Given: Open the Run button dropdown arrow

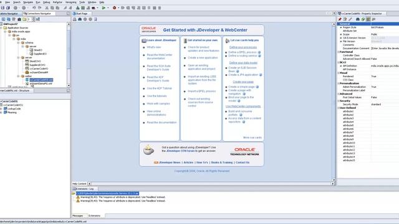Looking at the screenshot, I should click(108, 8).
